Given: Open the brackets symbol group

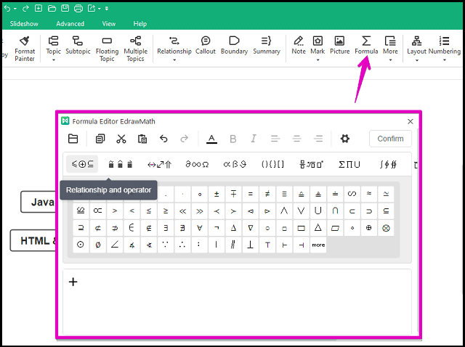Looking at the screenshot, I should pos(272,164).
